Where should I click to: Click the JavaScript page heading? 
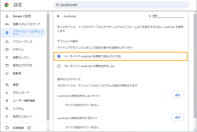click(x=70, y=16)
